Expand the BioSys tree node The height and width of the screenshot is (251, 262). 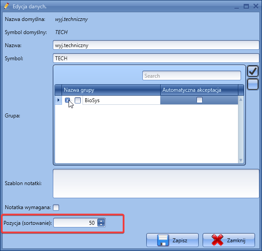pyautogui.click(x=68, y=100)
